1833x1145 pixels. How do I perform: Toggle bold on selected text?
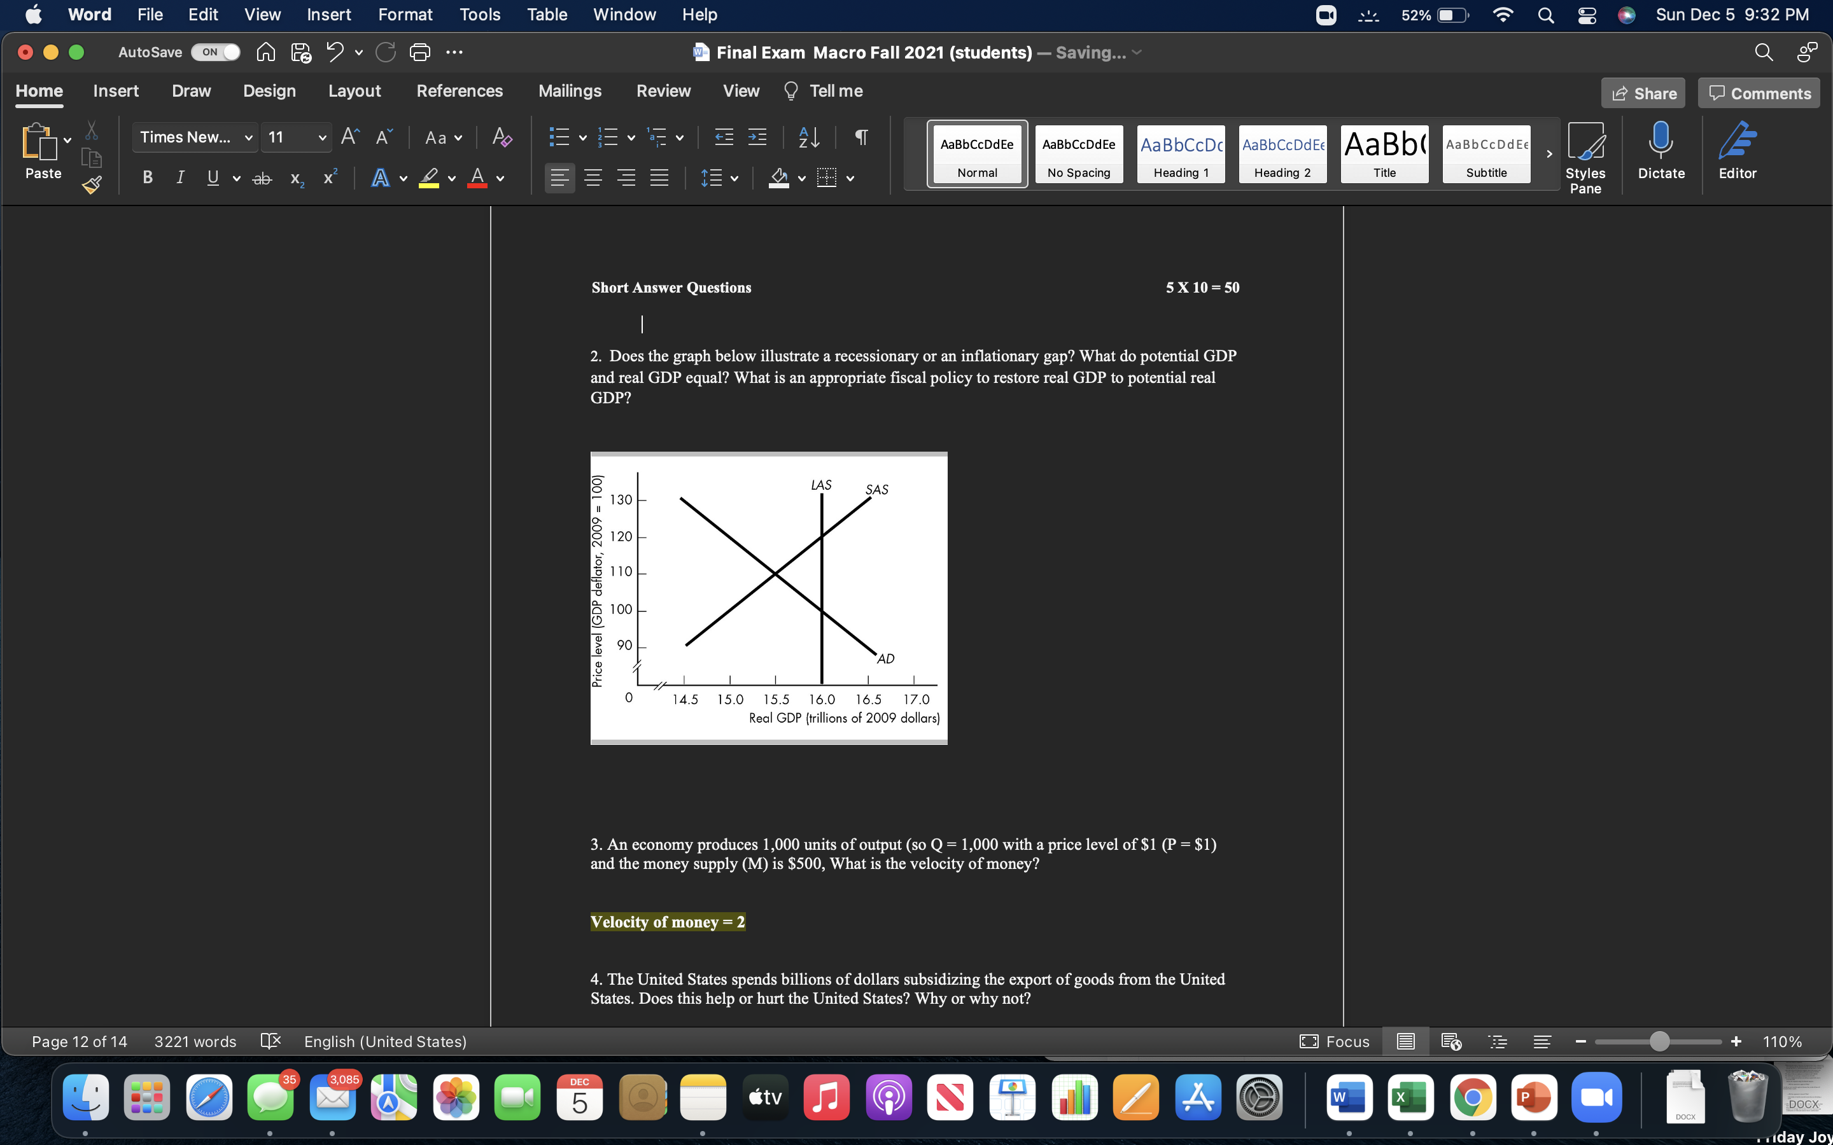pyautogui.click(x=146, y=177)
